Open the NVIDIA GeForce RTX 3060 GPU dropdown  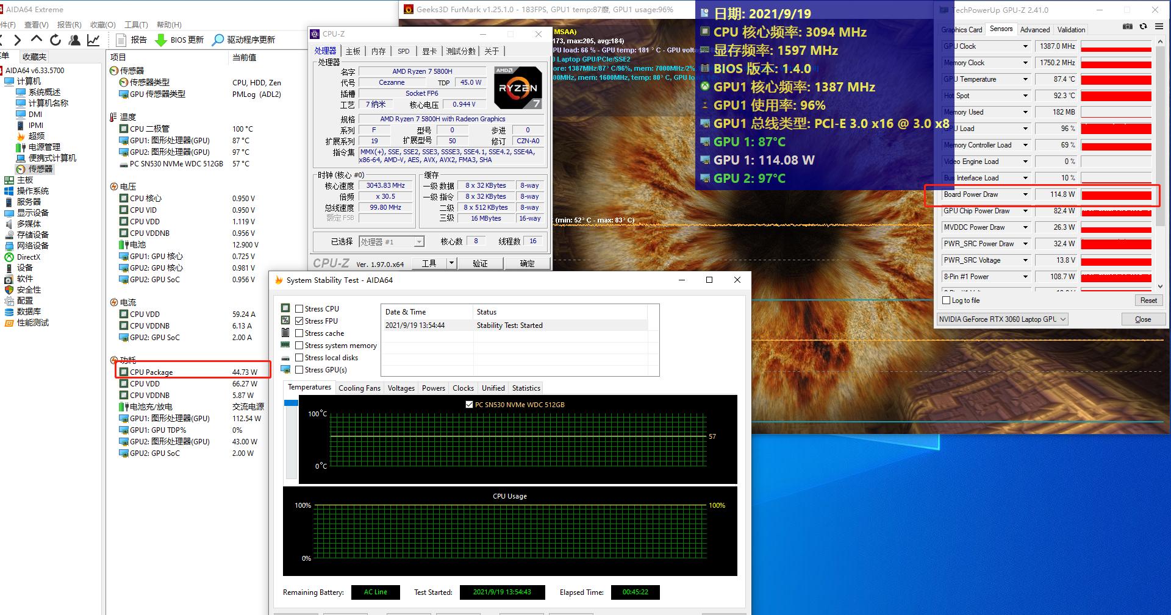(x=1002, y=319)
